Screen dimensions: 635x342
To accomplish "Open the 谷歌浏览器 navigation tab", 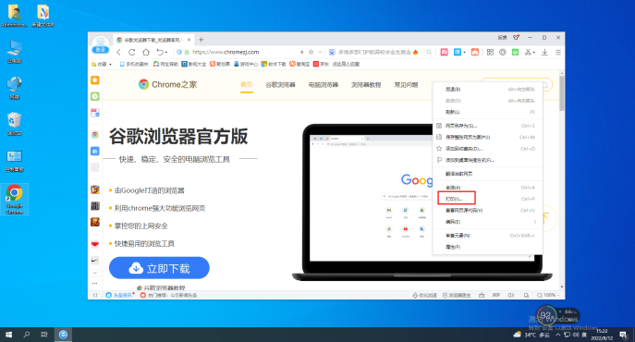I will click(x=280, y=85).
